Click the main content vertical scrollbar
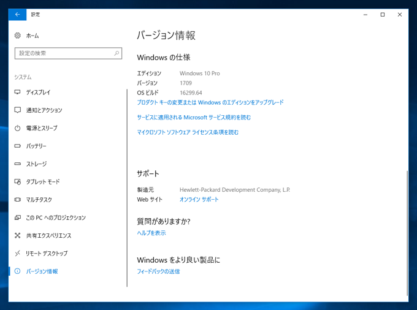The width and height of the screenshot is (417, 310). [x=407, y=233]
